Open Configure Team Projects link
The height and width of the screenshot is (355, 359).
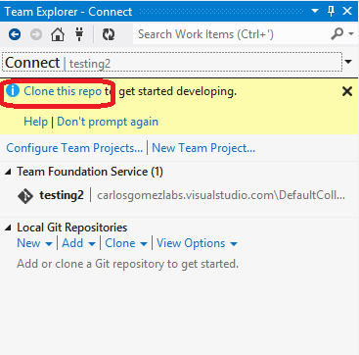click(74, 148)
